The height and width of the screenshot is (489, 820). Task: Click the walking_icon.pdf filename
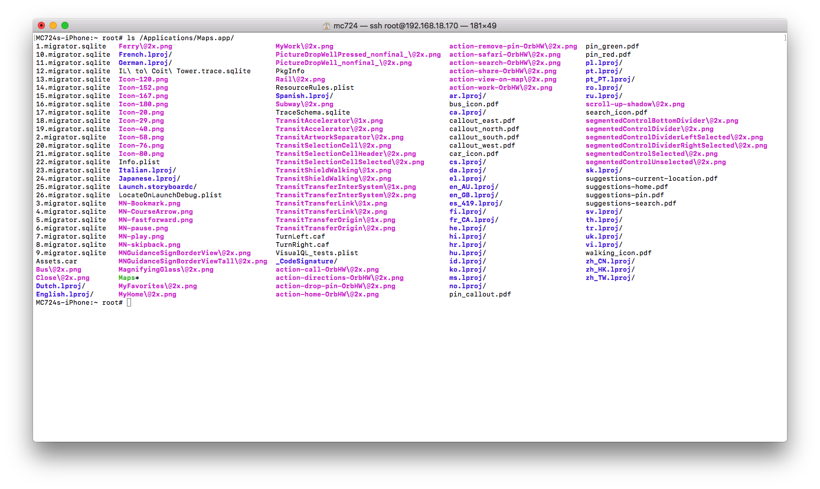(x=618, y=253)
